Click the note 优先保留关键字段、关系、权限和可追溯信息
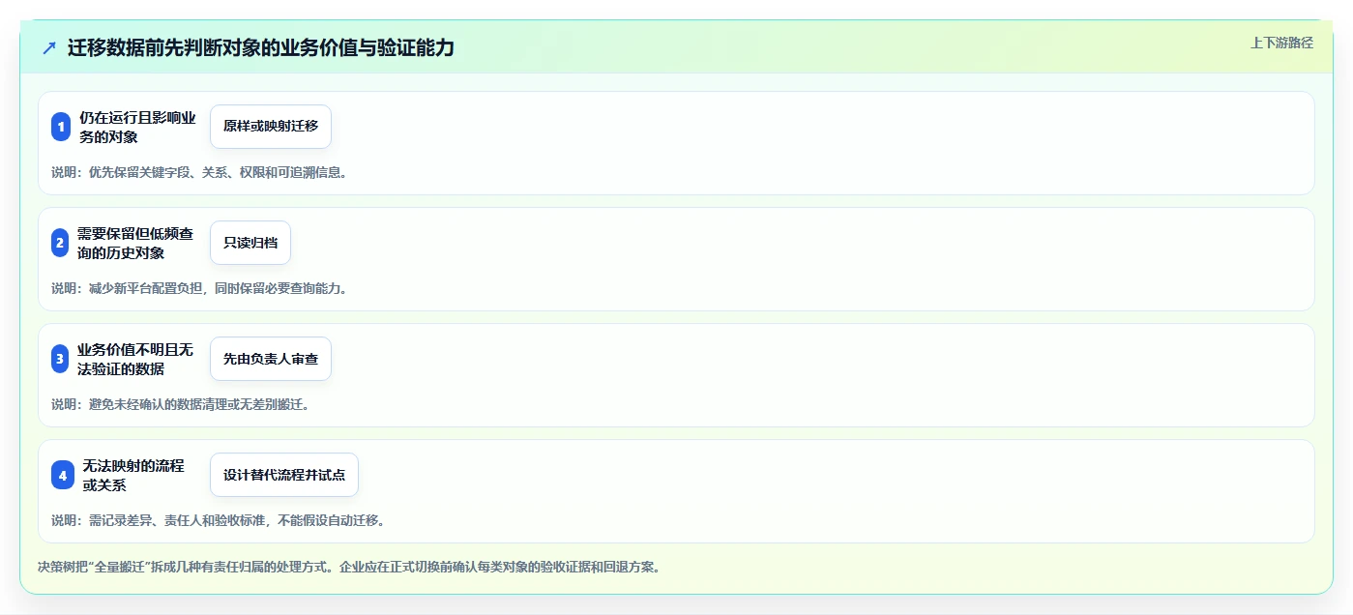 218,173
